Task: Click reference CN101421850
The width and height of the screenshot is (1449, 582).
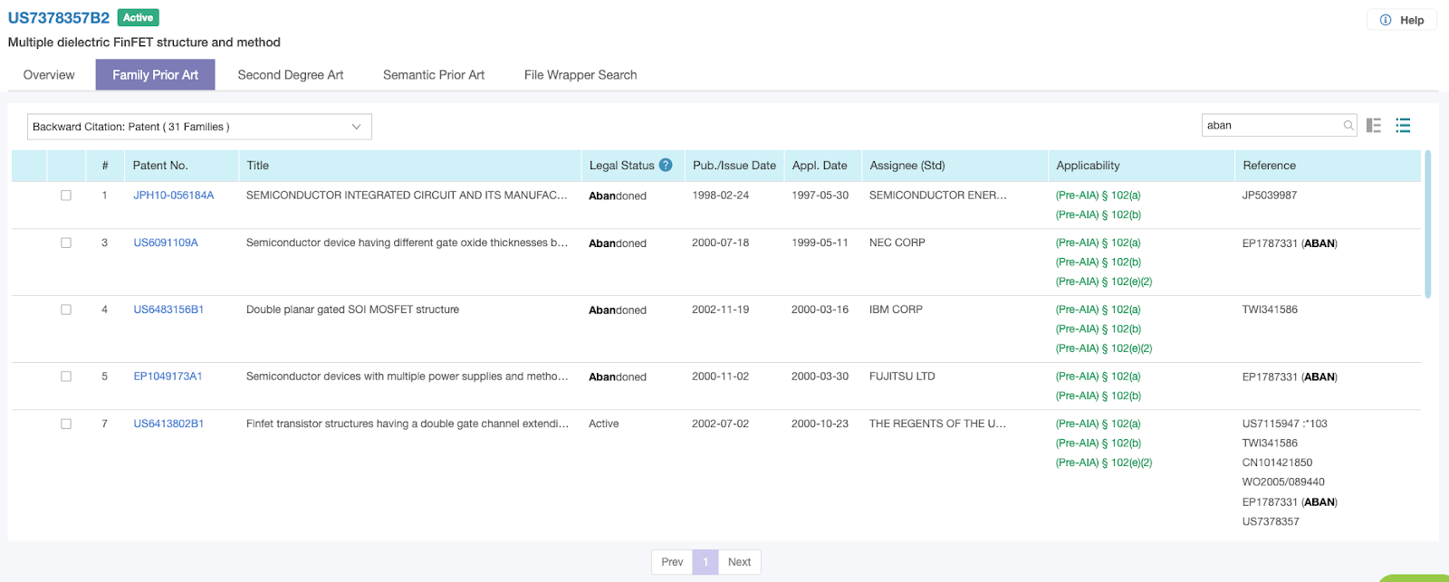Action: (1277, 463)
